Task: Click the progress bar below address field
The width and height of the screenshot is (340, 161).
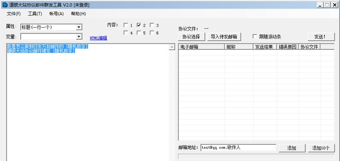Action: click(256, 156)
